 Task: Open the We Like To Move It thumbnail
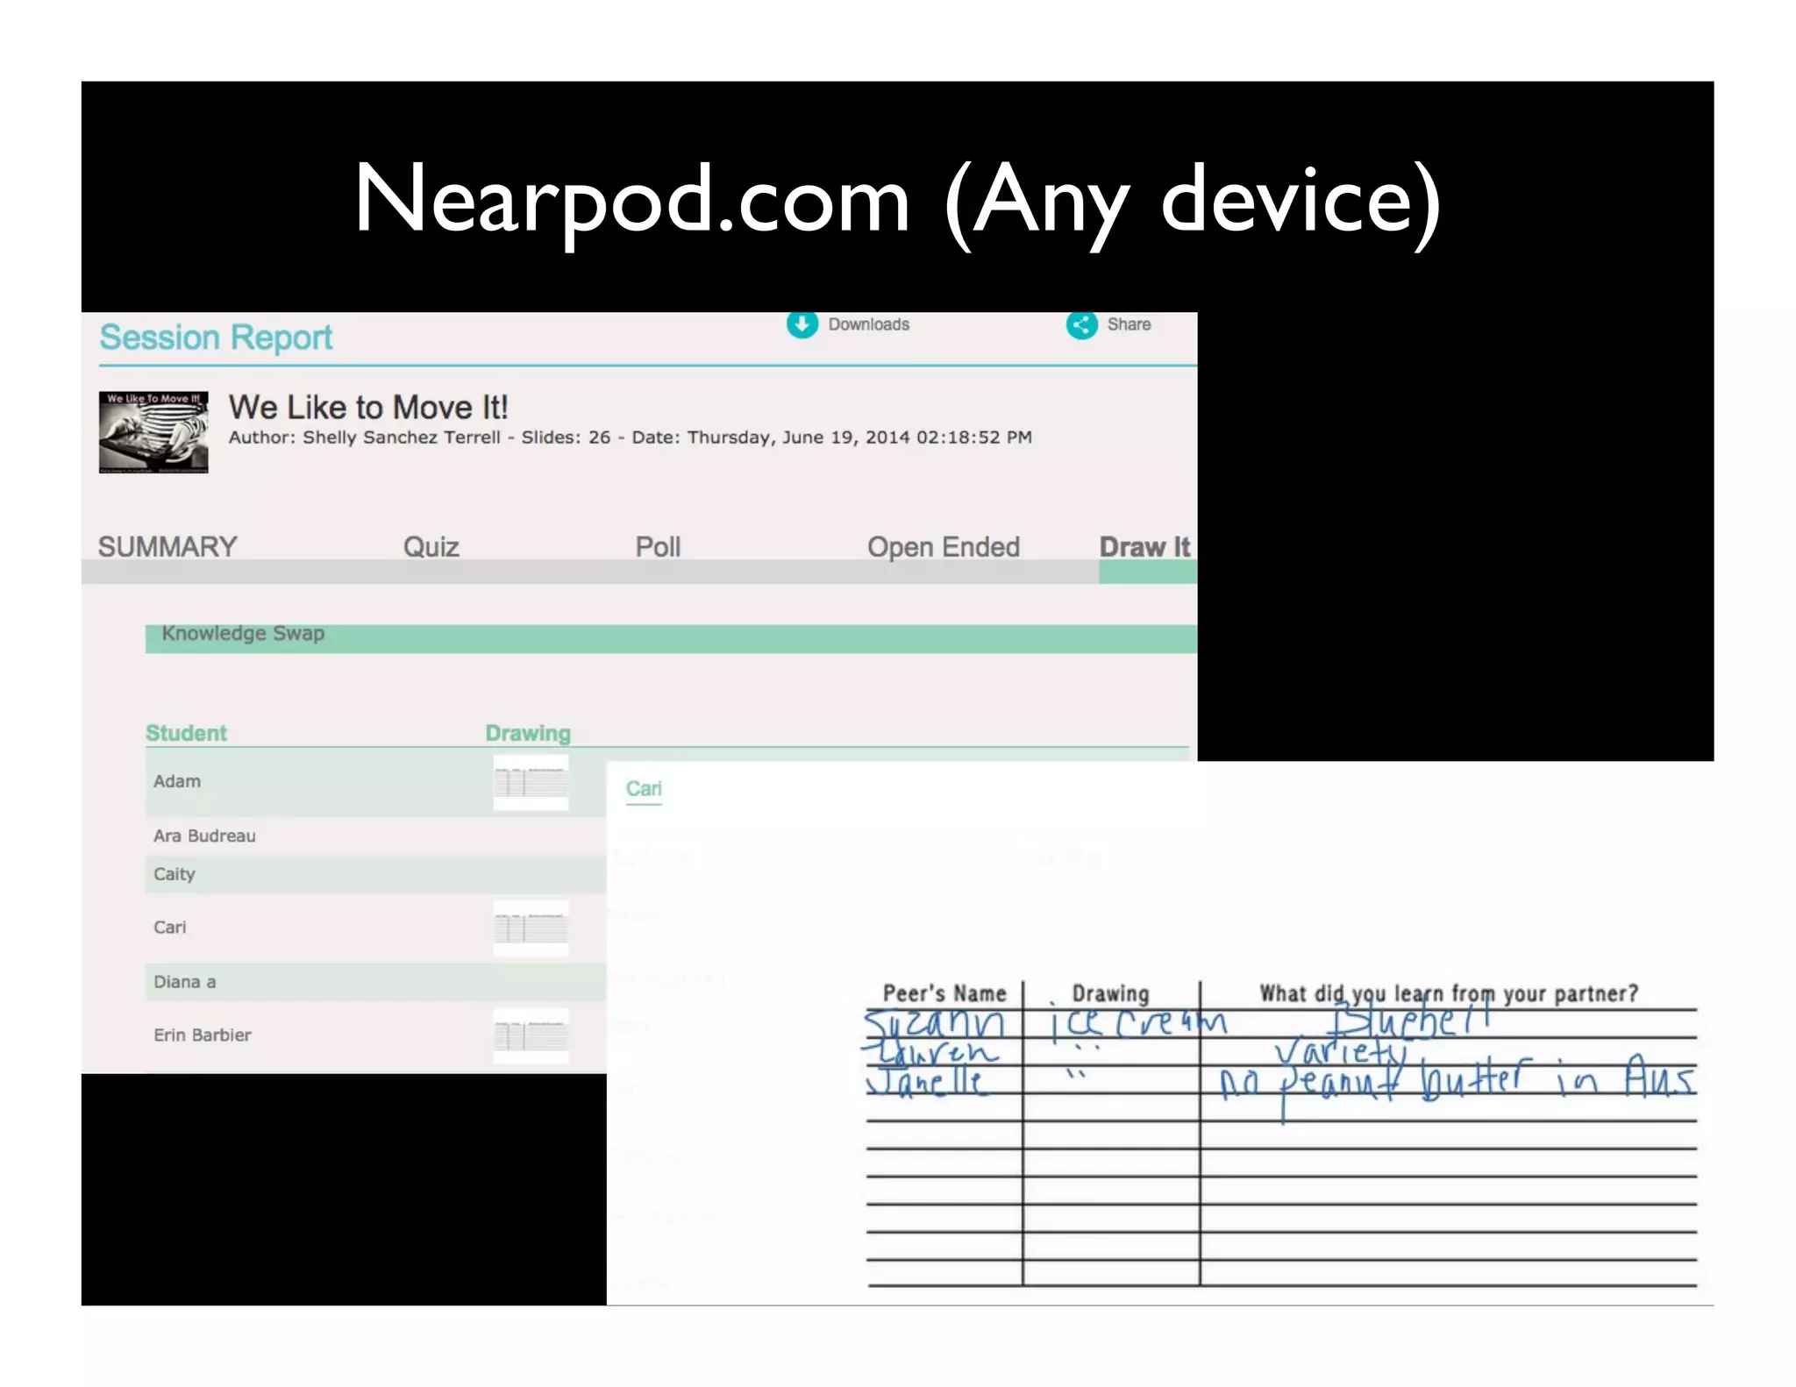[153, 432]
